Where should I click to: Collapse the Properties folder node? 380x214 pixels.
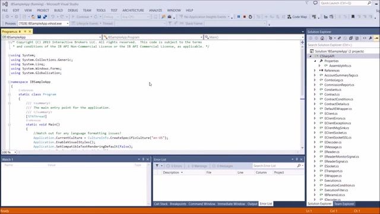[x=315, y=61]
